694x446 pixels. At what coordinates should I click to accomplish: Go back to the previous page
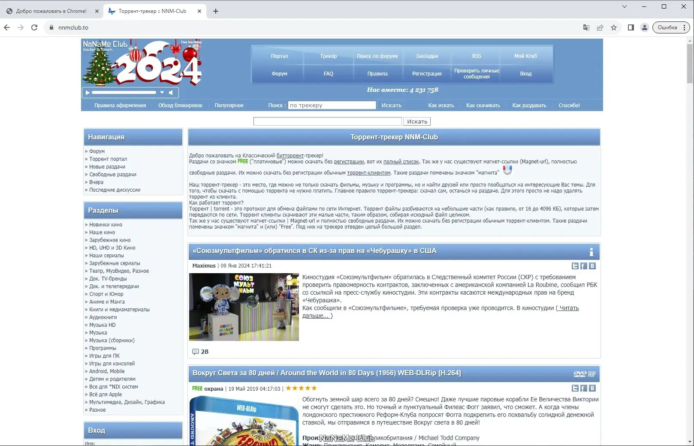click(x=7, y=27)
